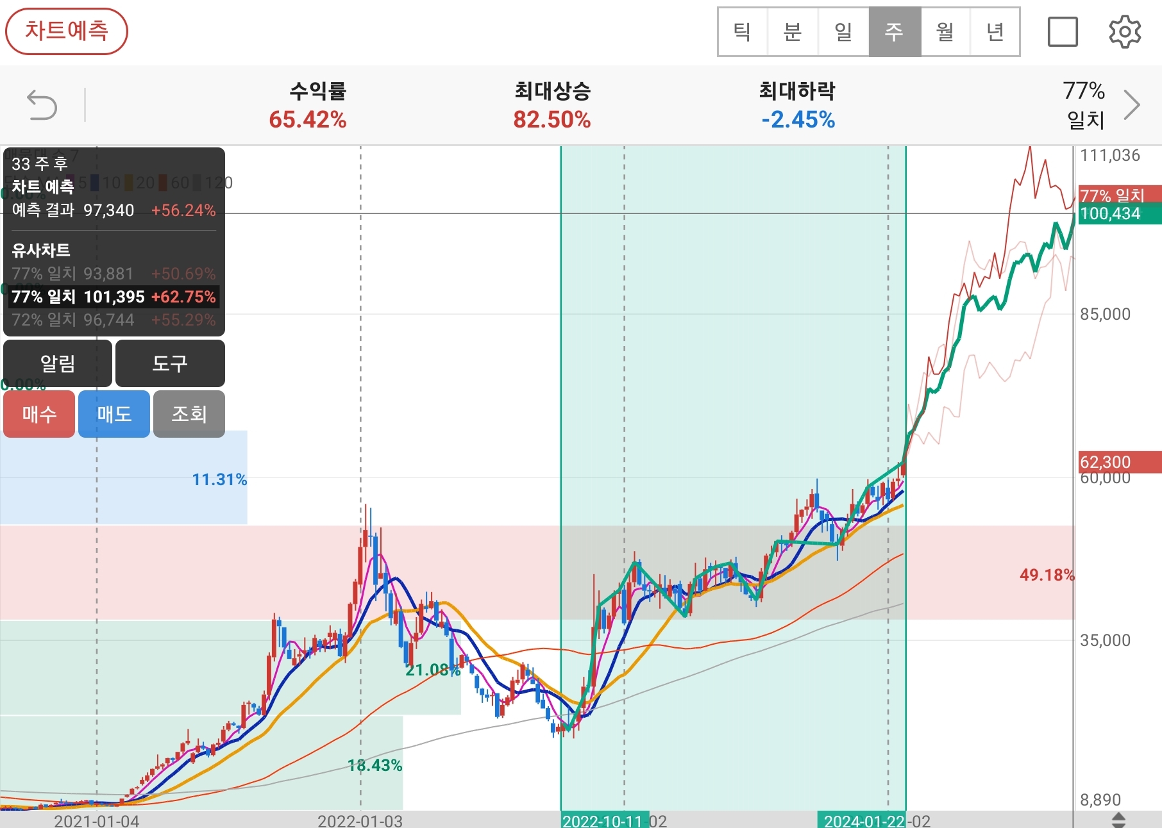The width and height of the screenshot is (1162, 828).
Task: Tap the square fullscreen icon
Action: (1063, 32)
